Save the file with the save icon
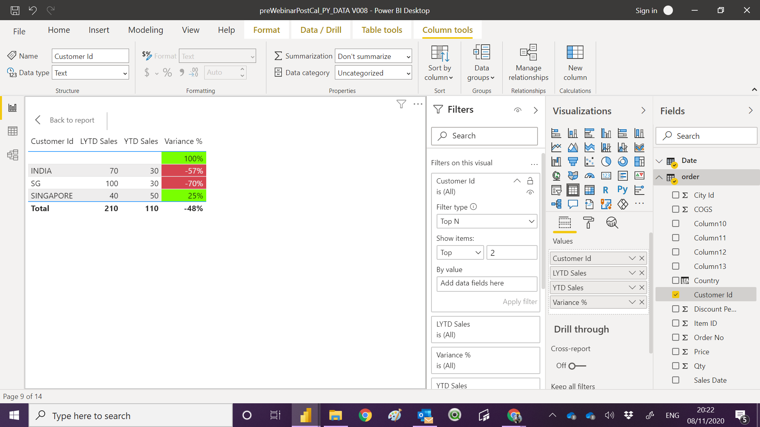The height and width of the screenshot is (427, 760). click(x=15, y=10)
